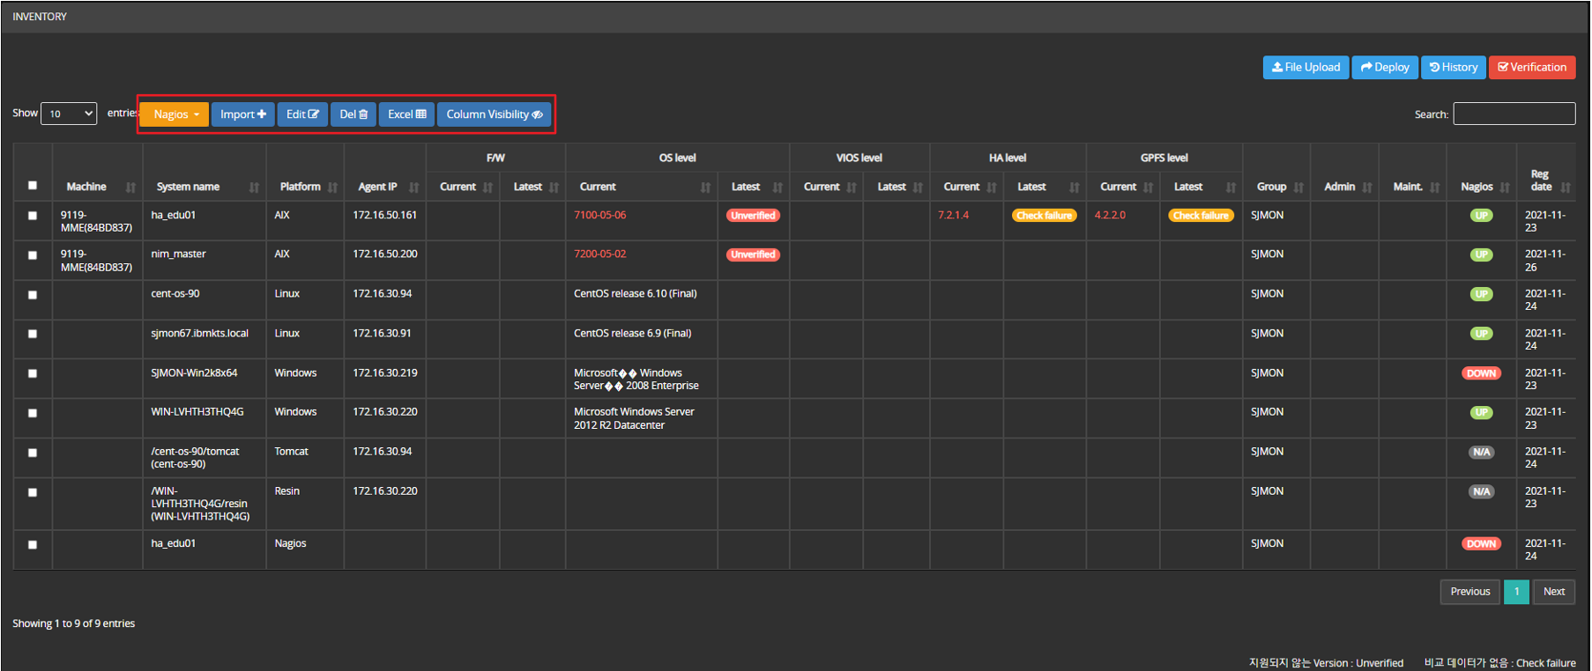Select the checkbox for the cent-os-90 row

33,295
